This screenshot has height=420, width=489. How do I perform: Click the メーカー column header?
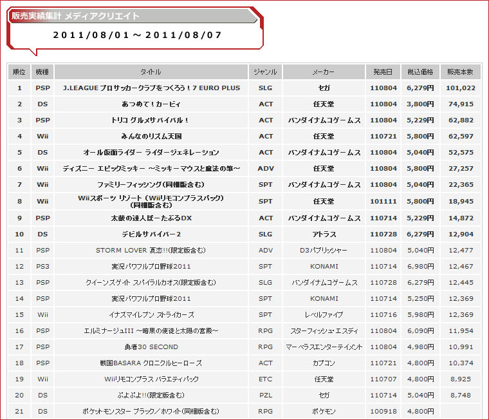click(324, 72)
